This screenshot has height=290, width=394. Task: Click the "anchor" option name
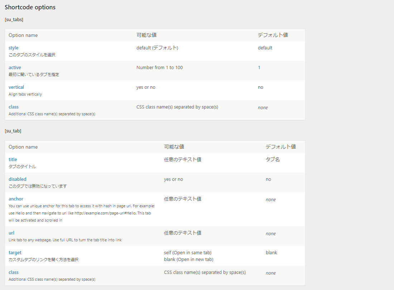(x=16, y=199)
